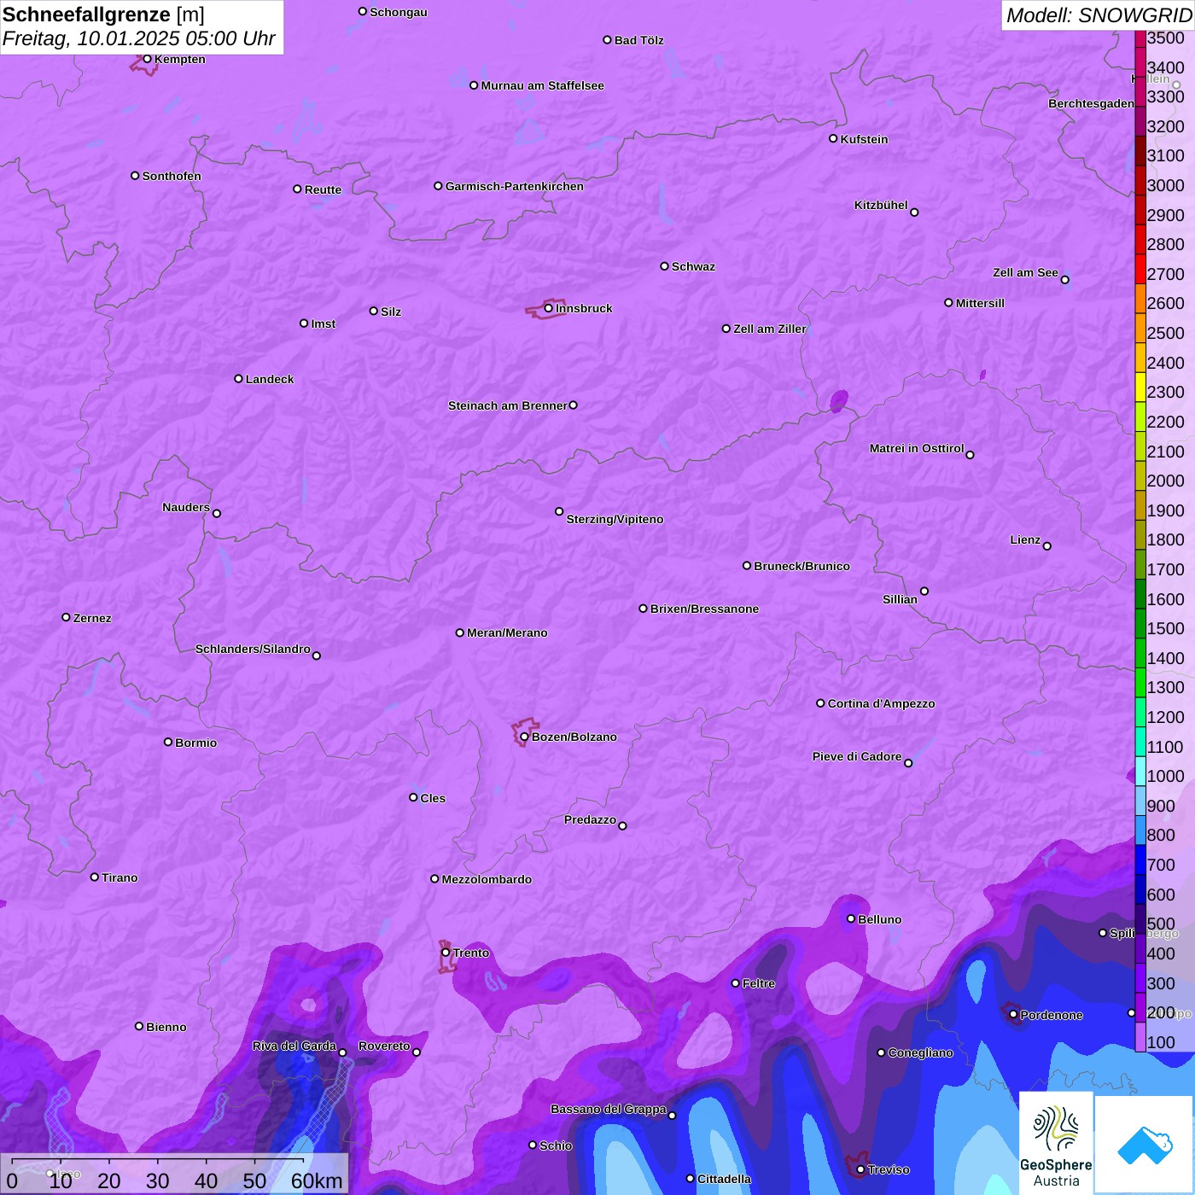Click the Kitzbühel location dot
This screenshot has height=1195, width=1195.
(914, 213)
